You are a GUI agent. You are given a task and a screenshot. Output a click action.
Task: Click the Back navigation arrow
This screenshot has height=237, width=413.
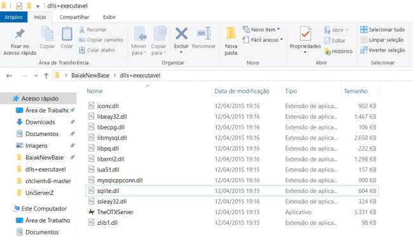(x=10, y=76)
